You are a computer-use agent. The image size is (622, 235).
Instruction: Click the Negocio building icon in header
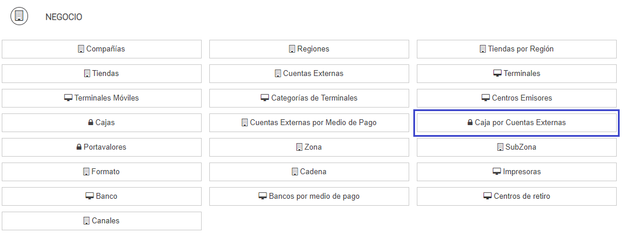19,16
